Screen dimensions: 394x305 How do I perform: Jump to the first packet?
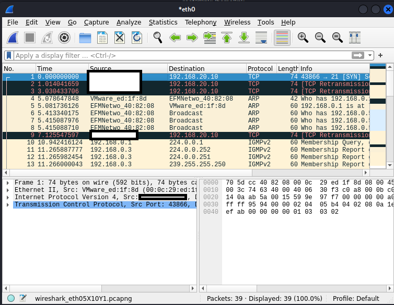227,38
